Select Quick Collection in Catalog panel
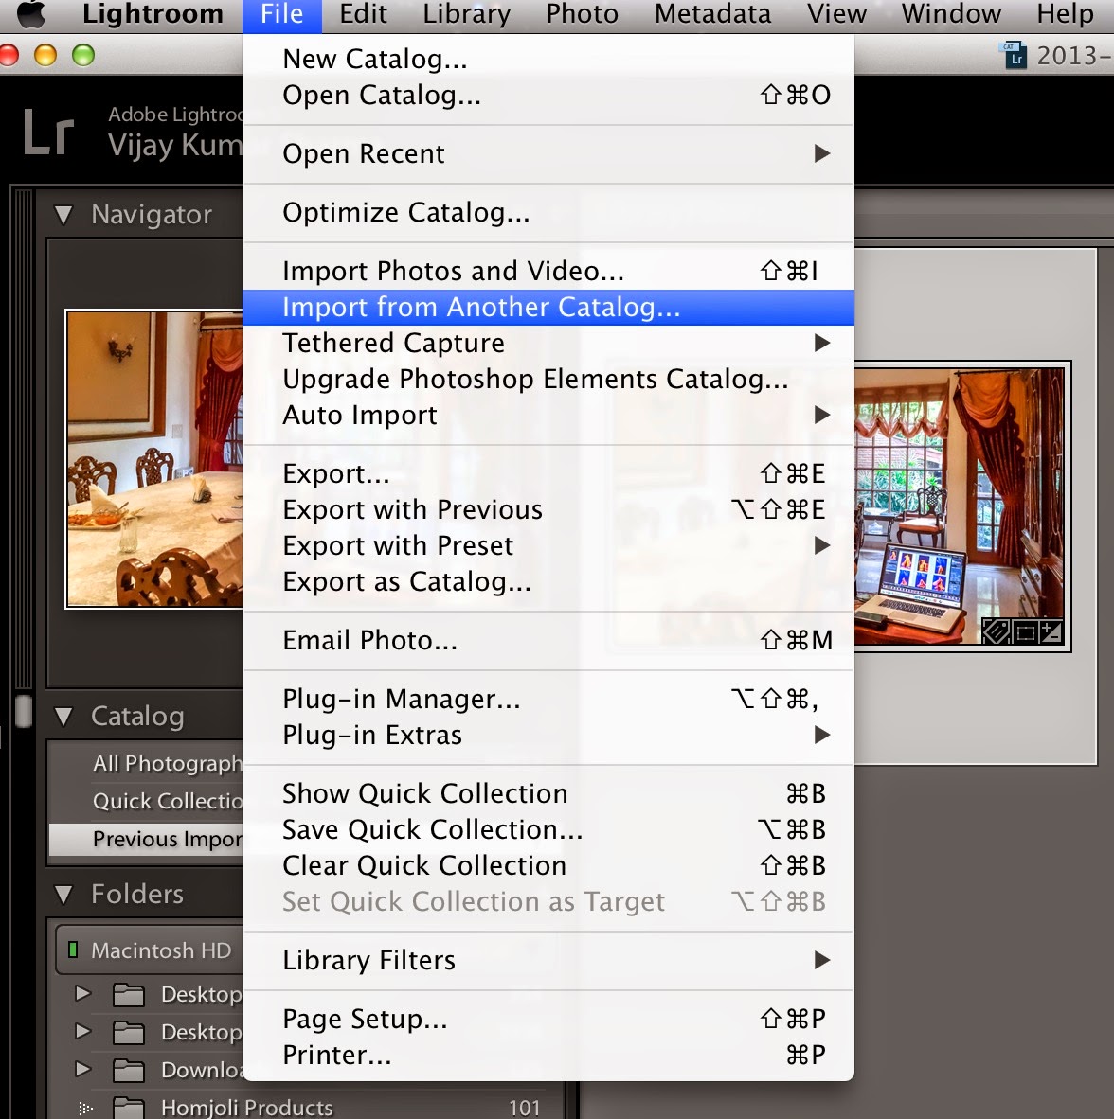The height and width of the screenshot is (1119, 1114). point(147,802)
